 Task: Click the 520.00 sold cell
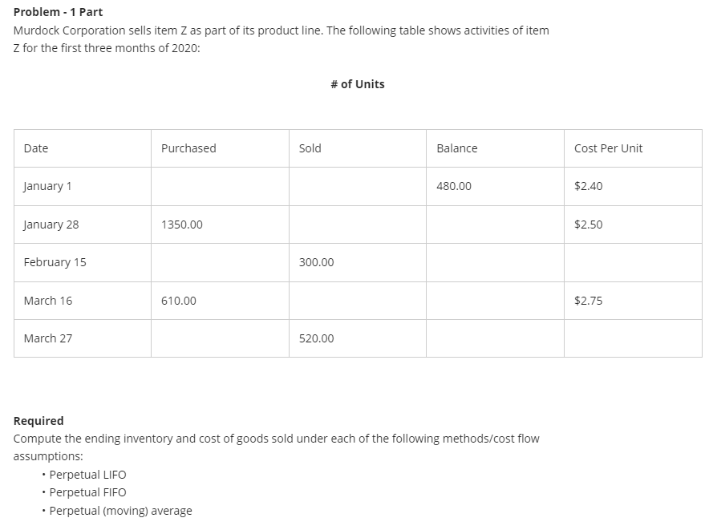[357, 338]
